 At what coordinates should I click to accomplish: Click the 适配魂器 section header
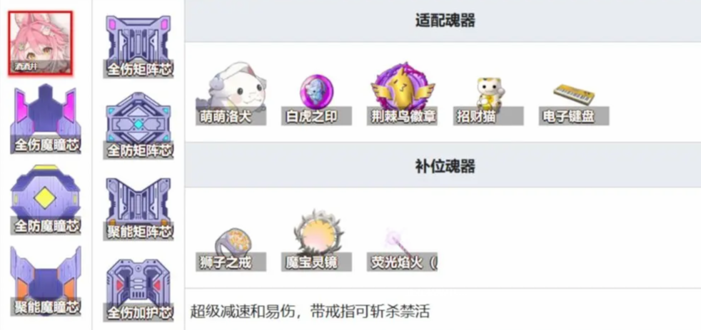click(x=445, y=21)
